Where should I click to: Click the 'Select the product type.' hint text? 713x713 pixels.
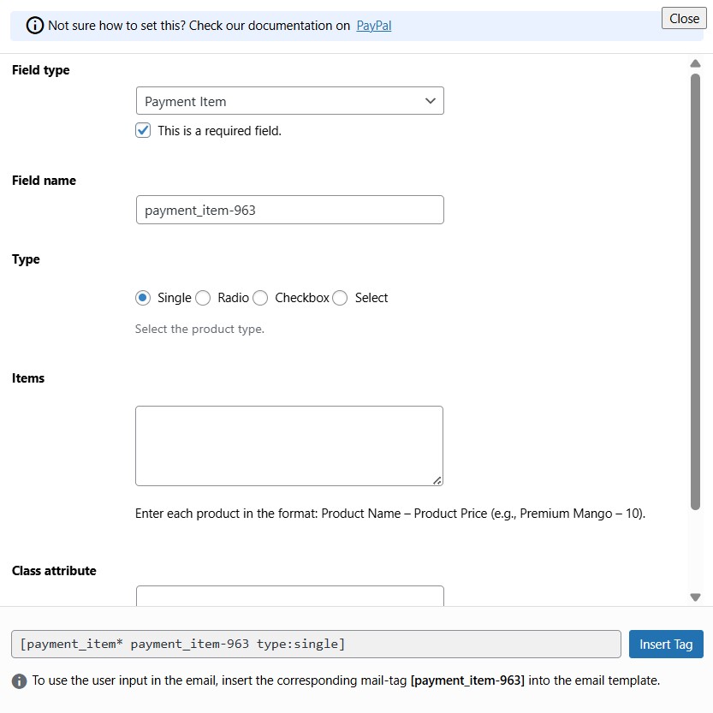(199, 329)
